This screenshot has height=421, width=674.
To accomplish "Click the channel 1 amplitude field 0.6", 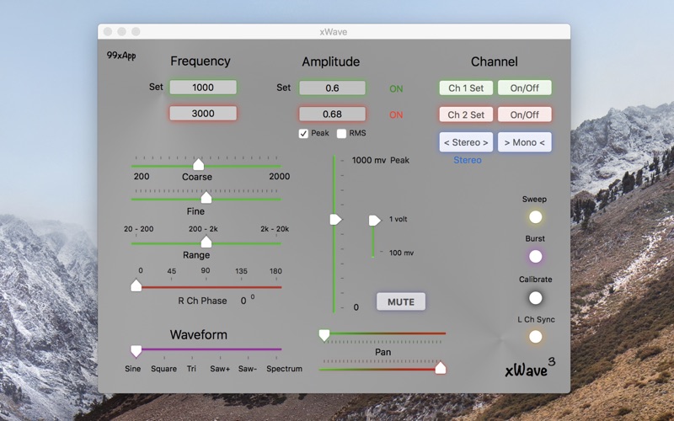I will [332, 88].
